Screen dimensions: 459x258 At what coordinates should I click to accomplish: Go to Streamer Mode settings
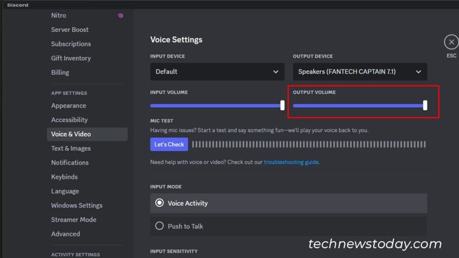(74, 219)
